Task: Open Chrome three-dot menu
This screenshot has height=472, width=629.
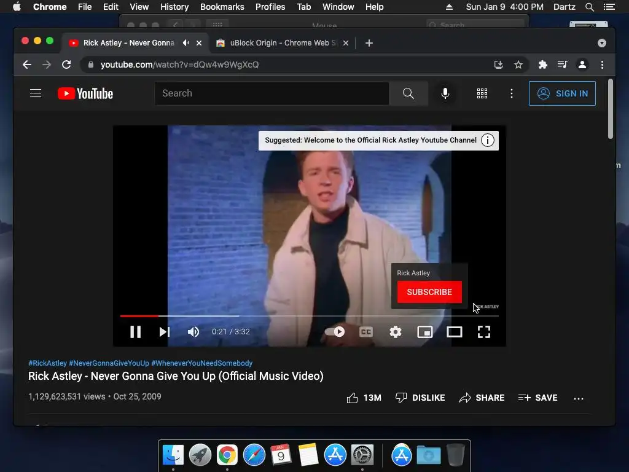Action: (602, 65)
